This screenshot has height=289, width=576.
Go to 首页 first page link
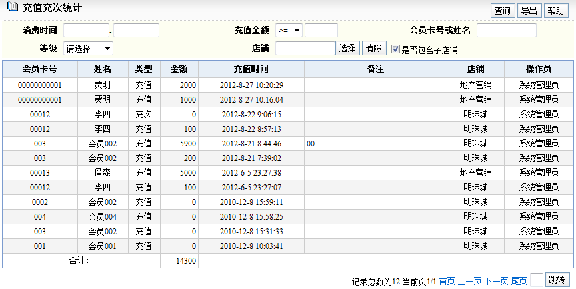447,281
